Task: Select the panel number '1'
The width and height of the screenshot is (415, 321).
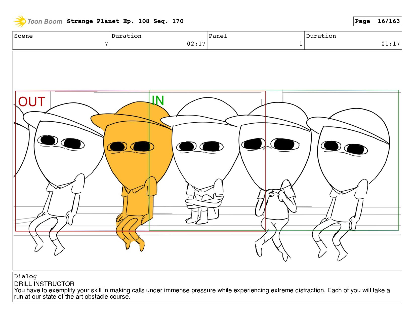Action: coord(301,44)
